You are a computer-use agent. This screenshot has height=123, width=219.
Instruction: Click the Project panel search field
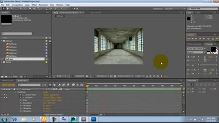point(17,33)
